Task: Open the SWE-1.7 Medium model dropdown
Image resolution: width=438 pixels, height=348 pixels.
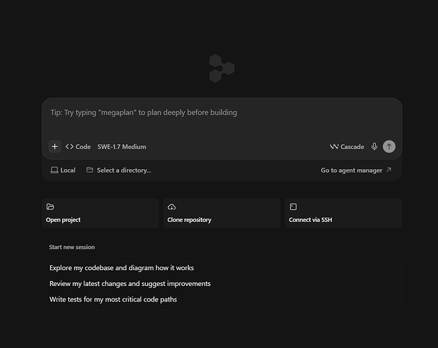Action: (121, 147)
